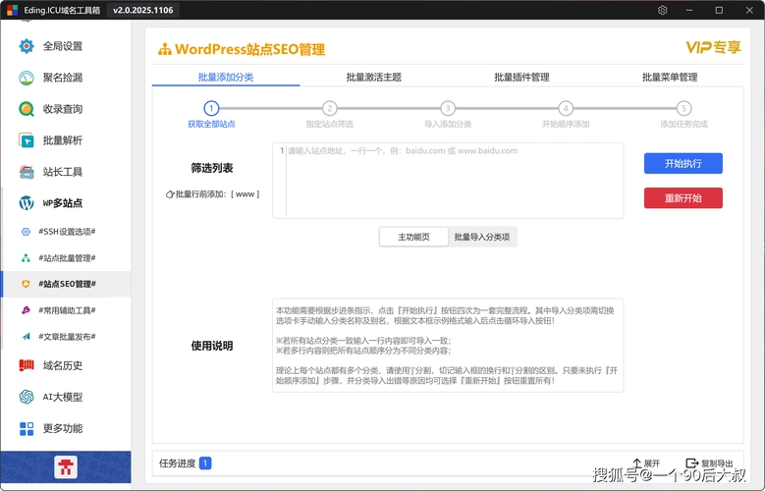Open #站点批量管理# sidebar label
This screenshot has width=765, height=491.
(68, 258)
